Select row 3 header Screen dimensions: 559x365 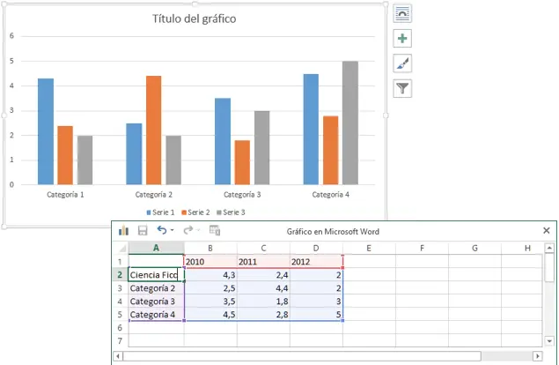[121, 288]
